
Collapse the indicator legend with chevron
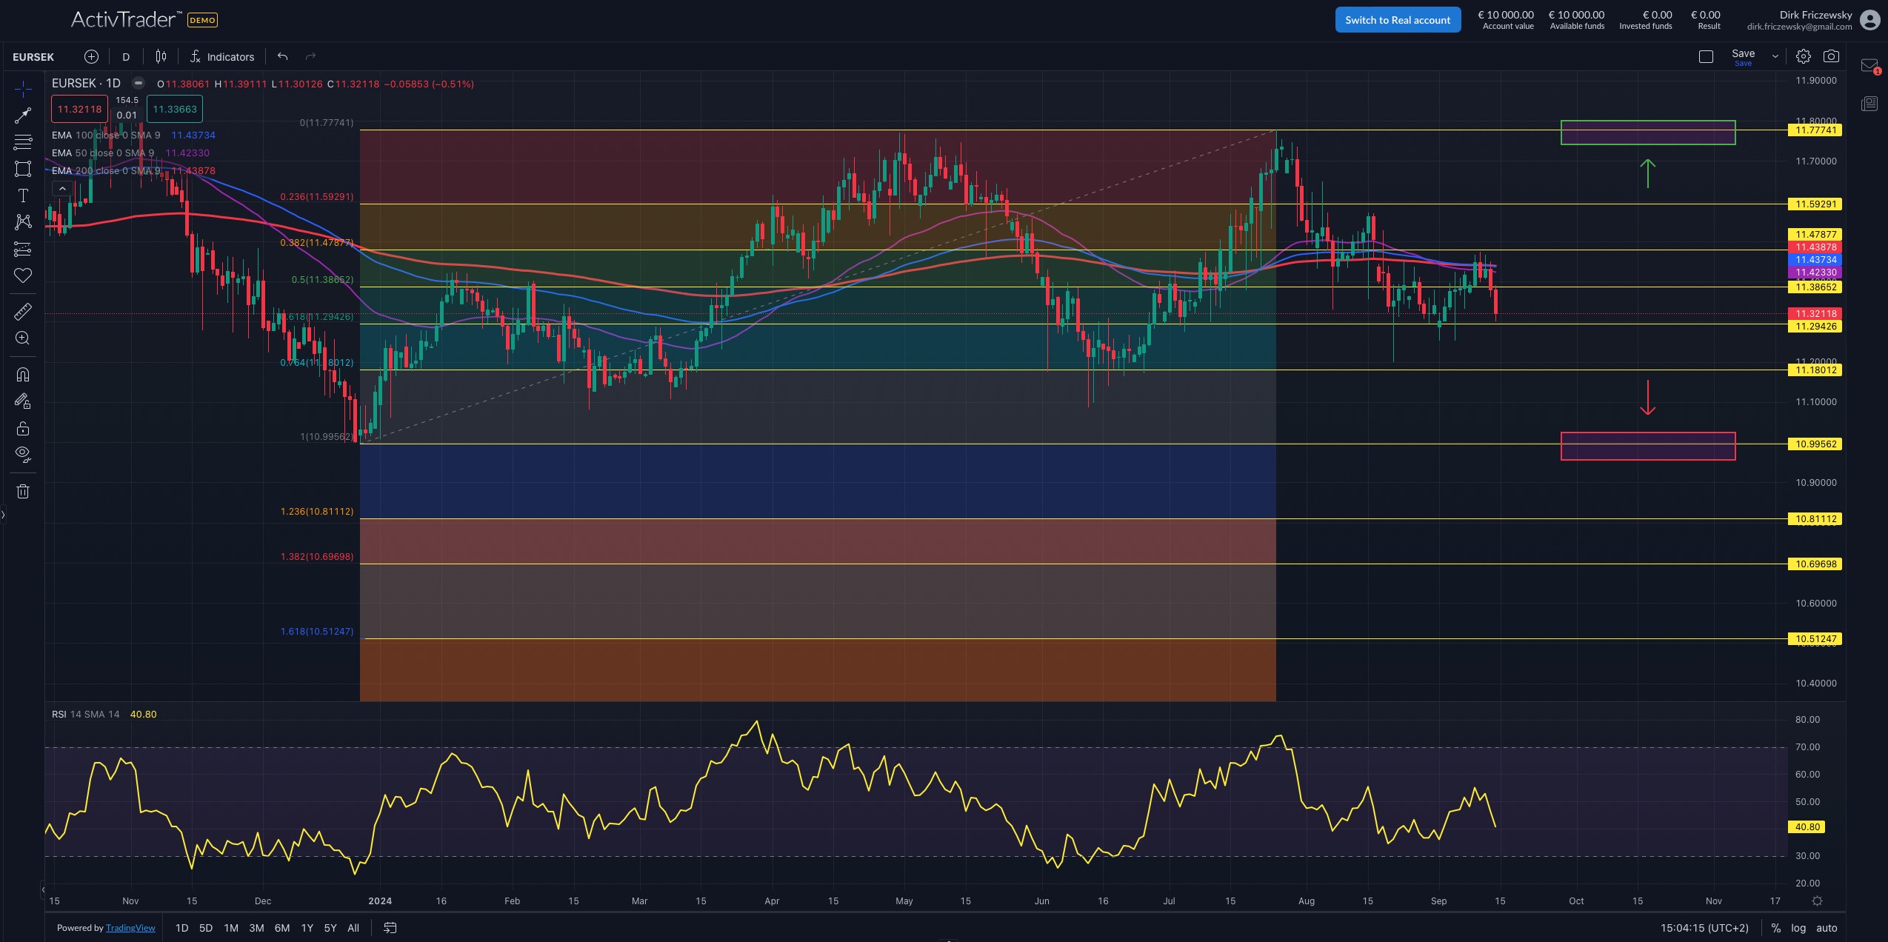(x=62, y=189)
